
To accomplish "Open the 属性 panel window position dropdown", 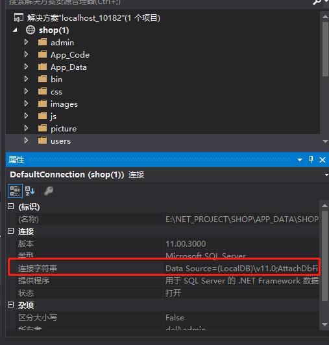I will (300, 160).
